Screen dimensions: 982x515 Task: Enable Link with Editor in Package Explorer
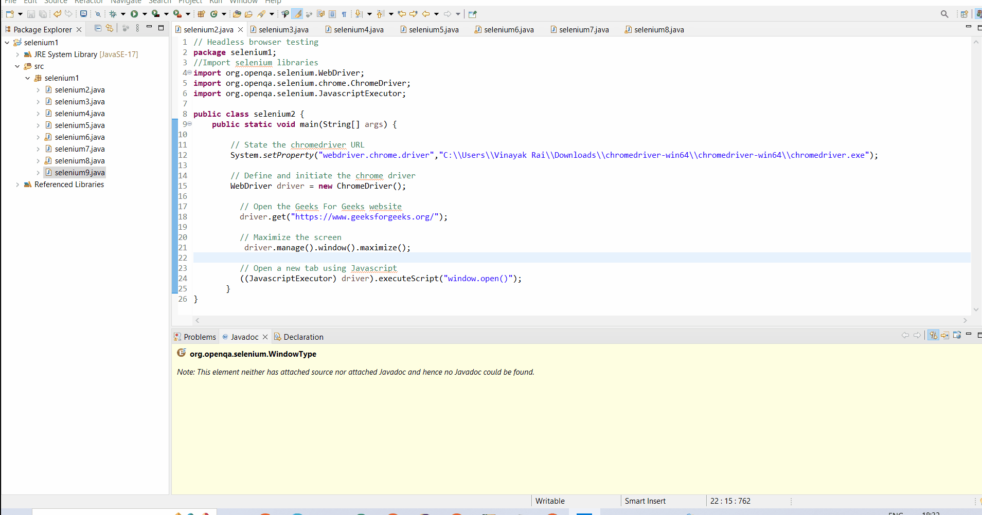point(110,29)
